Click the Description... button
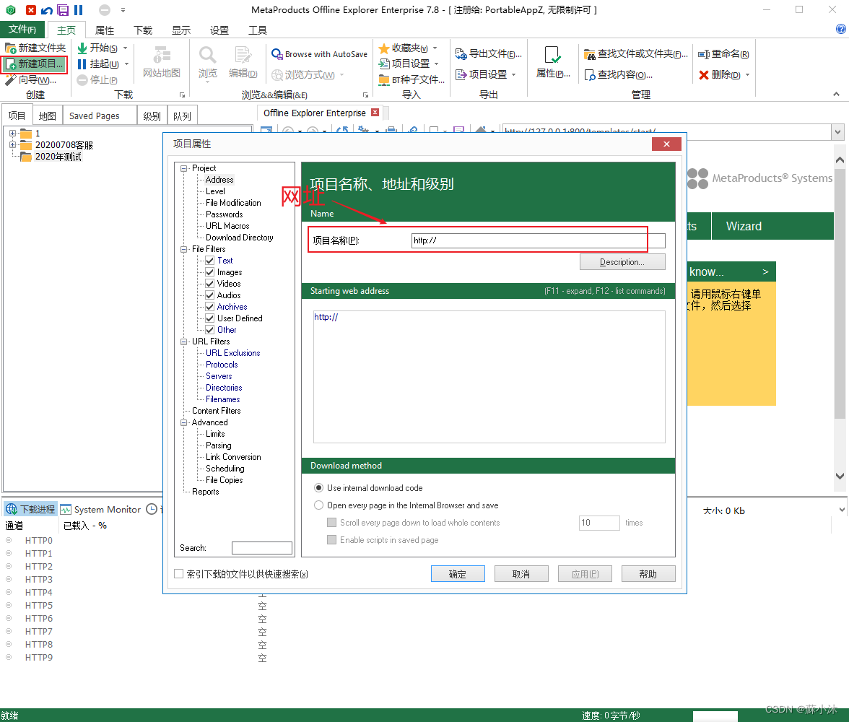The image size is (849, 722). pyautogui.click(x=622, y=262)
